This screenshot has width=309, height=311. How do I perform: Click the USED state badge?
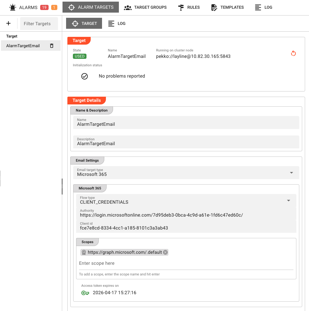[80, 56]
